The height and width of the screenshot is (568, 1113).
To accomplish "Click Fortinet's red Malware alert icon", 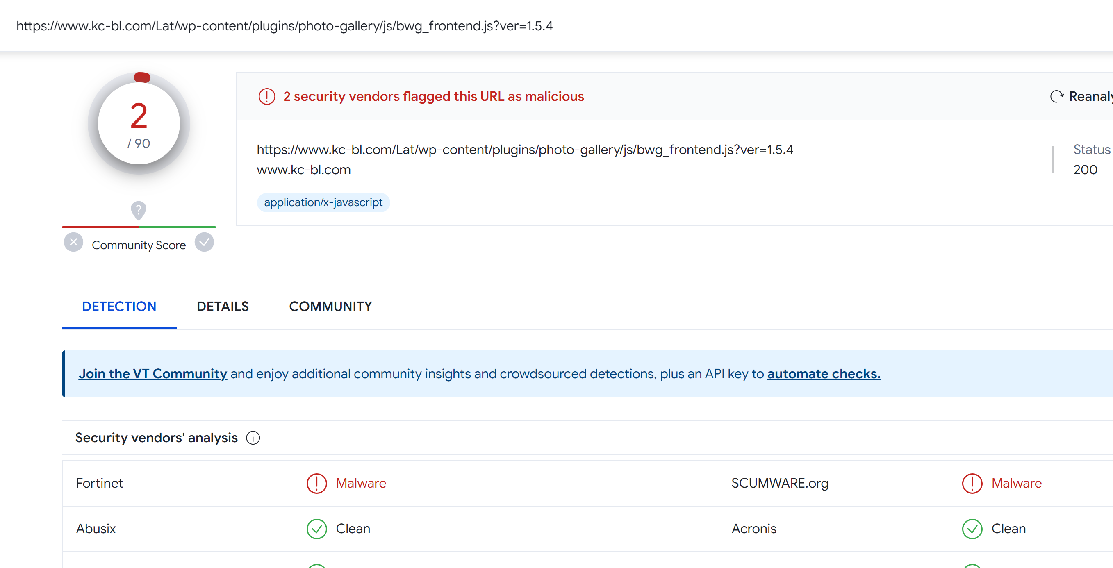I will [317, 483].
